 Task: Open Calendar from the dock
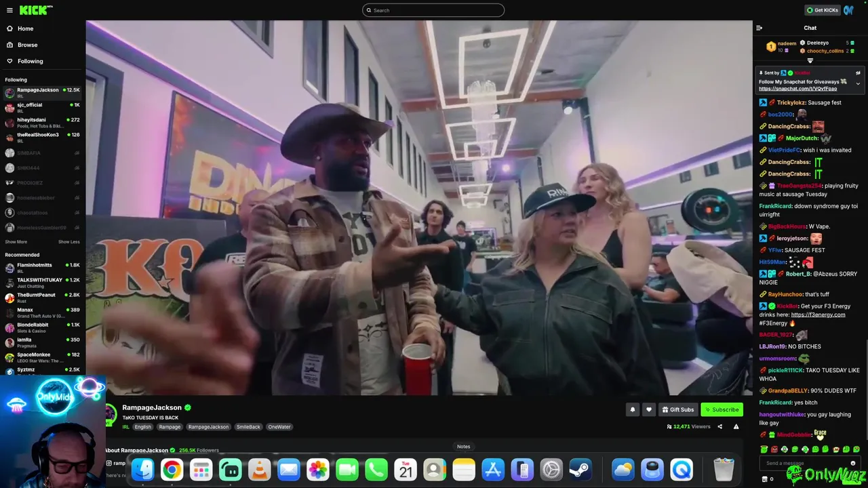tap(406, 469)
